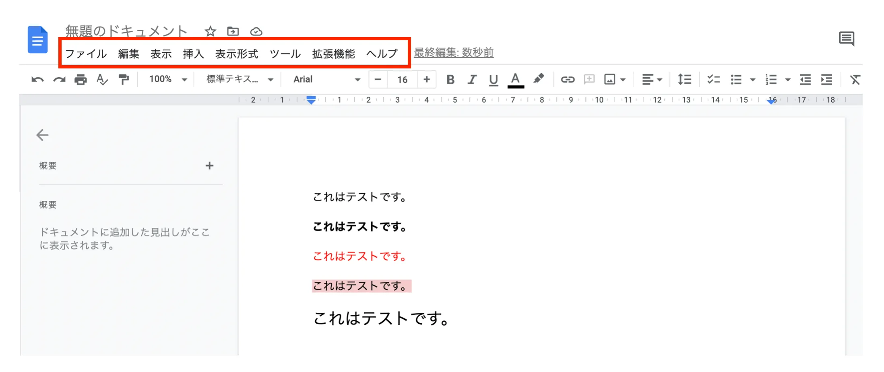Increase font size with plus button
The image size is (884, 372).
[427, 79]
